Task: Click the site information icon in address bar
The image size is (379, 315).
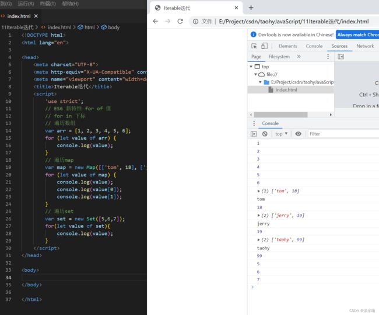Action: click(x=195, y=22)
